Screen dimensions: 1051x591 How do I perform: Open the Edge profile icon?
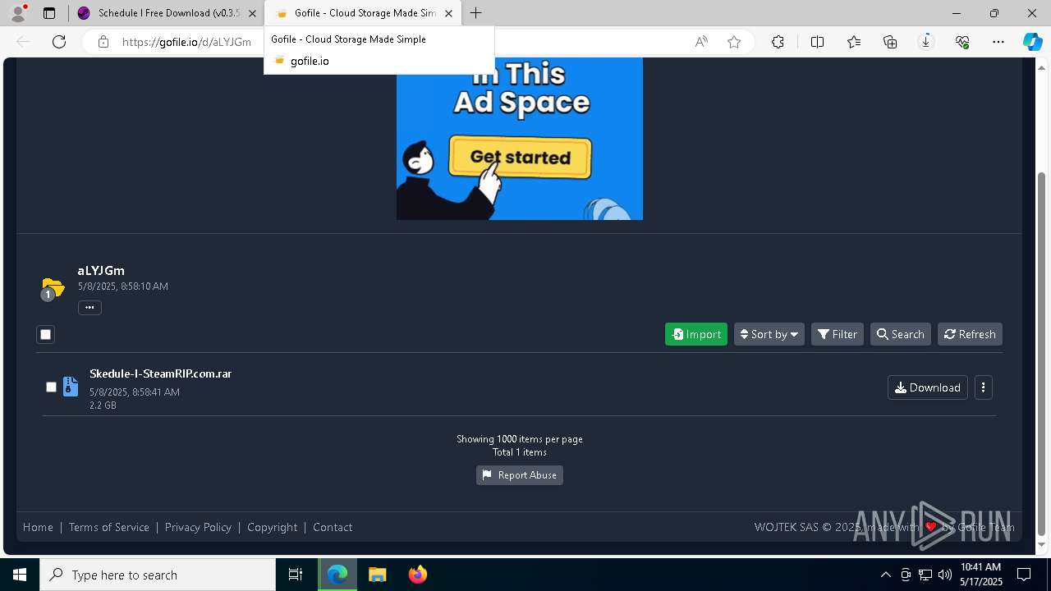pyautogui.click(x=18, y=13)
